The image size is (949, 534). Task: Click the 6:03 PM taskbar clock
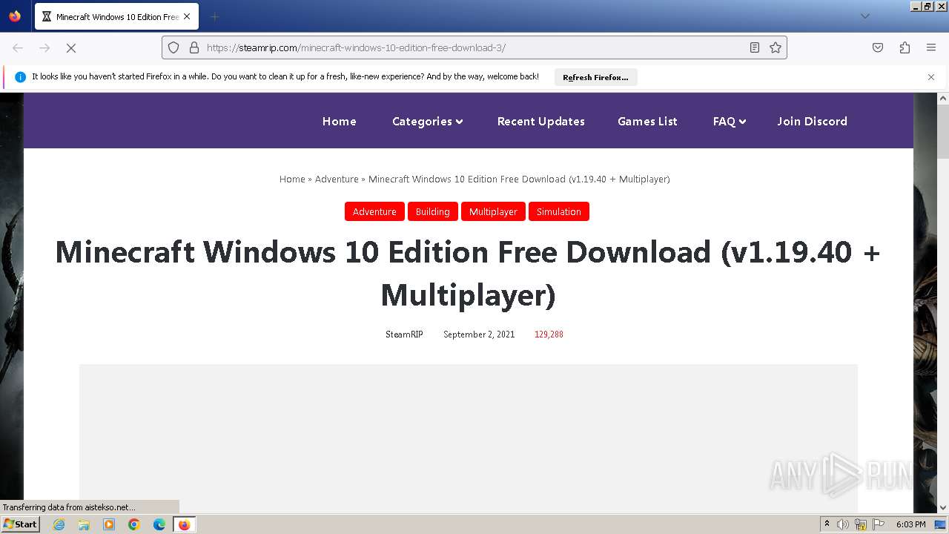[x=910, y=524]
